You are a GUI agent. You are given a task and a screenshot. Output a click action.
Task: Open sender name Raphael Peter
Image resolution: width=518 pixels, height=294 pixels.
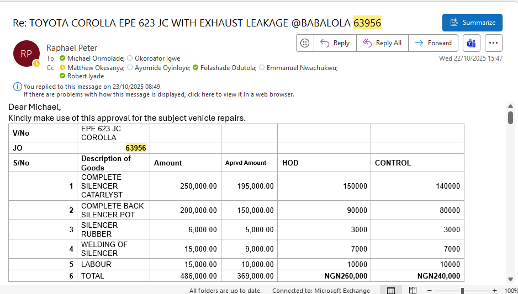click(x=72, y=48)
